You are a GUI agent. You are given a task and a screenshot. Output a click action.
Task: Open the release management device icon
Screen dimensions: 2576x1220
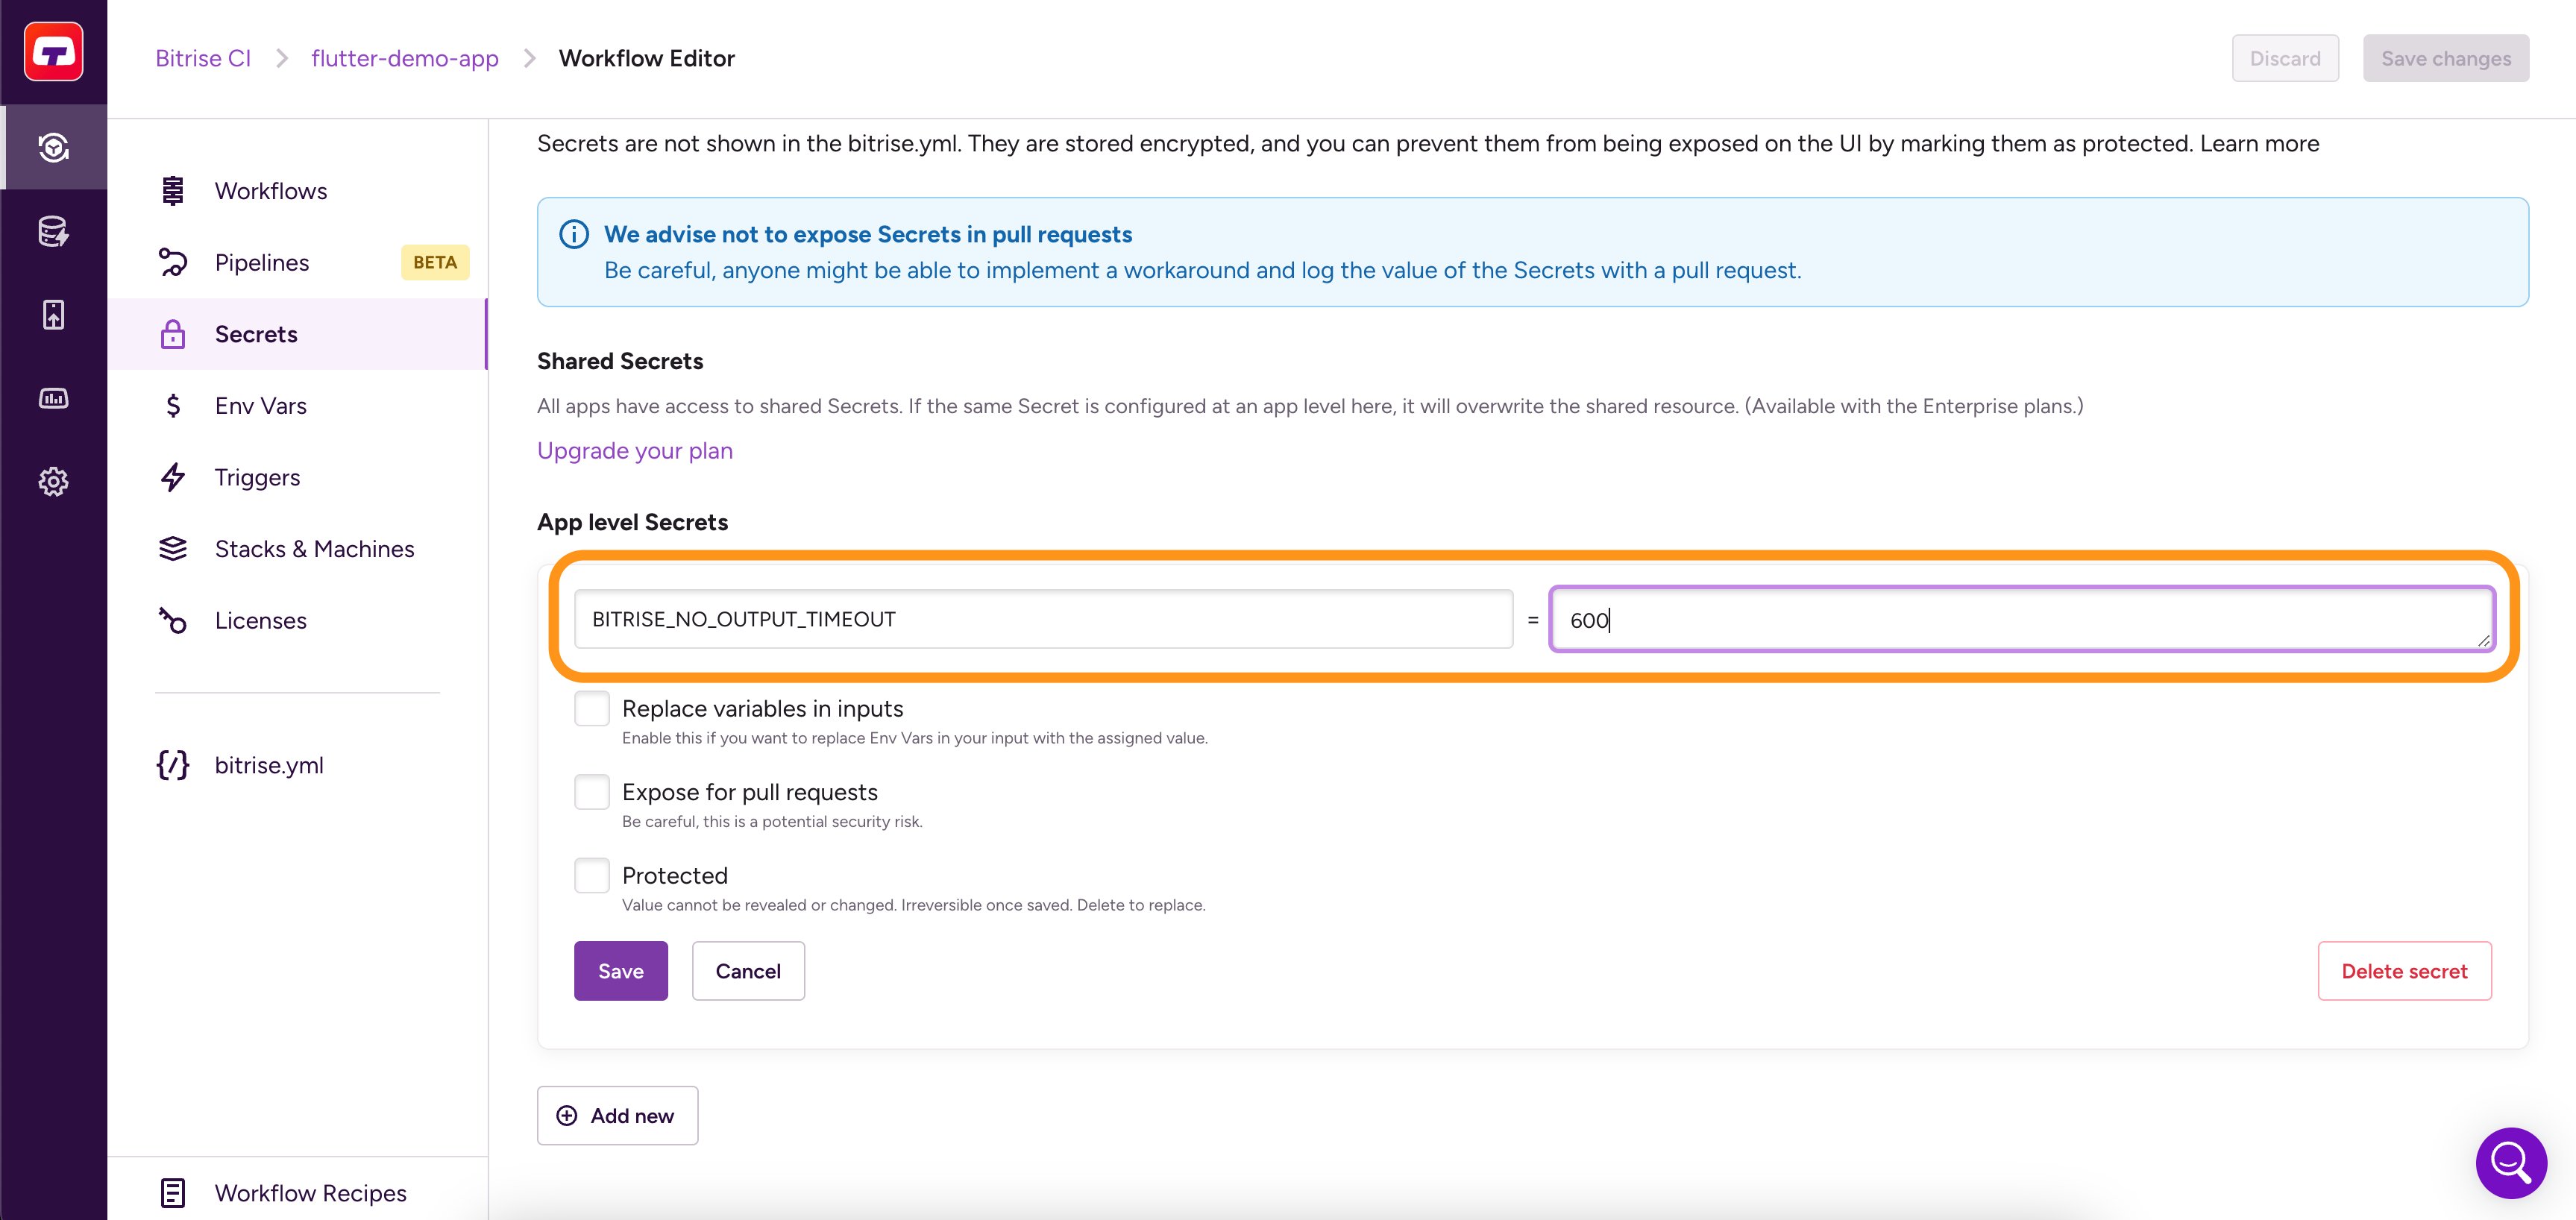53,315
